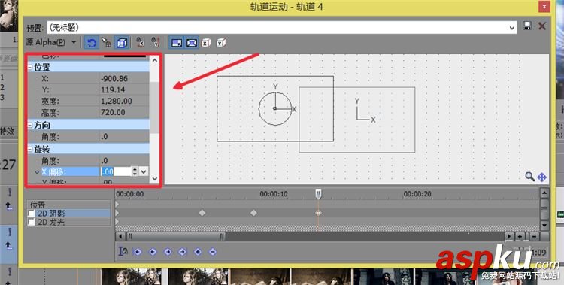This screenshot has height=285, width=564.
Task: Select the move/pan tool in workspace
Action: coord(541,177)
